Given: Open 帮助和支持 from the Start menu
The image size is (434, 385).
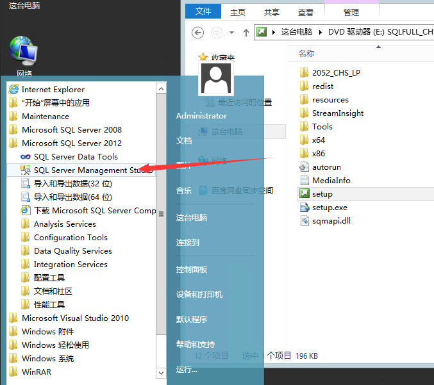Looking at the screenshot, I should pos(196,344).
